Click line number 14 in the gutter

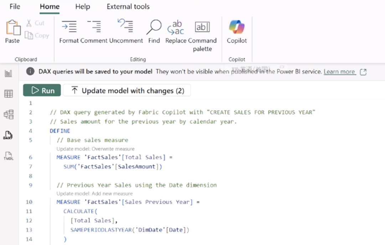tap(29, 239)
